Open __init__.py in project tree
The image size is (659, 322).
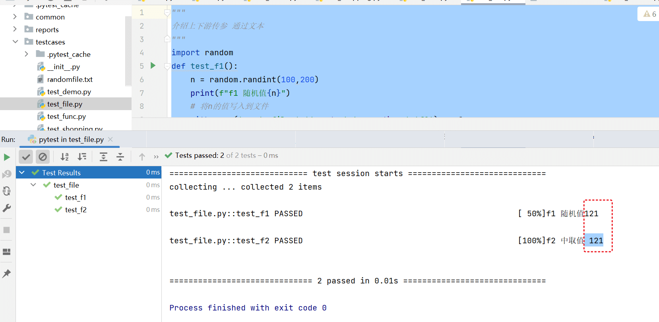pos(64,67)
